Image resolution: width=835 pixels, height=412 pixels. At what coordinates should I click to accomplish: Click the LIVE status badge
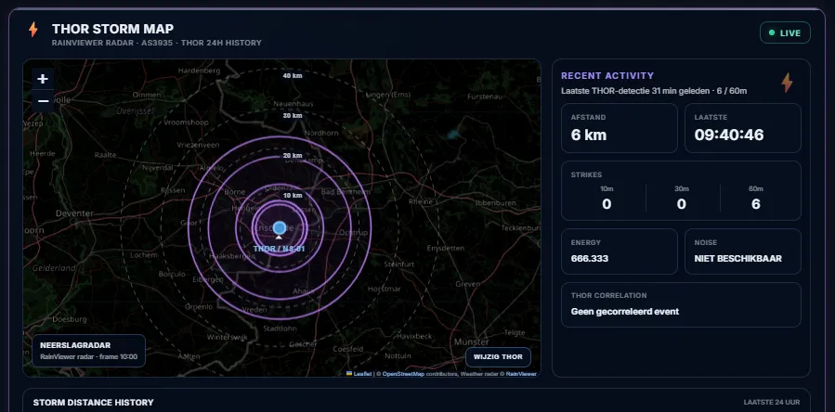coord(785,32)
